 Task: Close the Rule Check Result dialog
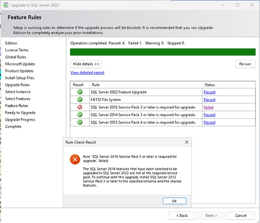point(187,142)
